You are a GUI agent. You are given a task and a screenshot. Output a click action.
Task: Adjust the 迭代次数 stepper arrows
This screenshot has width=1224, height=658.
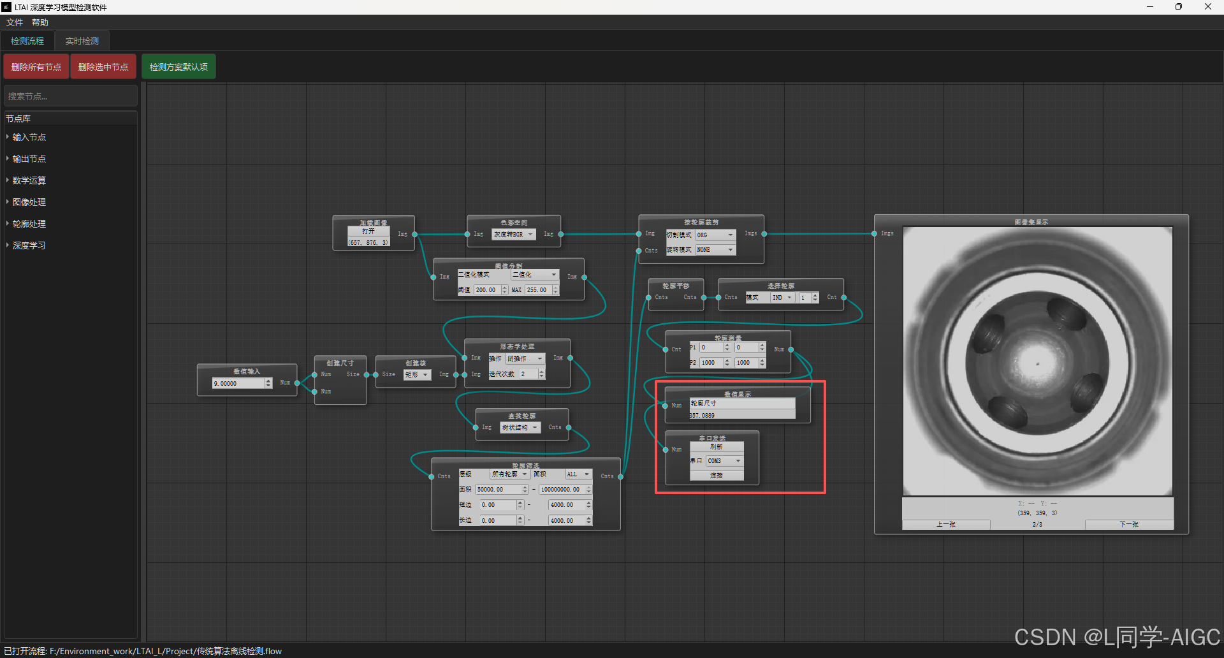coord(541,374)
